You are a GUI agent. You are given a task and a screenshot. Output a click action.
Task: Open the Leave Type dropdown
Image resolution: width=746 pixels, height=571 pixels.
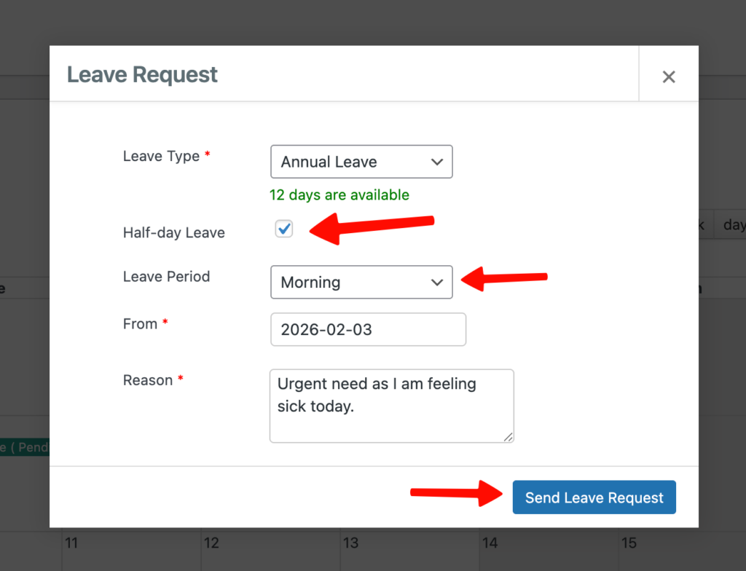(x=361, y=162)
